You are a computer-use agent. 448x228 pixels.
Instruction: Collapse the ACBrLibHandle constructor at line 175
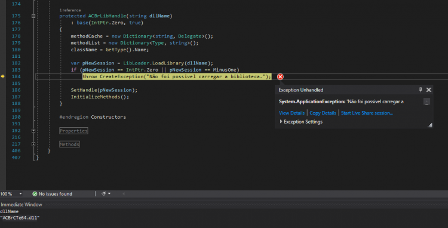pyautogui.click(x=33, y=16)
